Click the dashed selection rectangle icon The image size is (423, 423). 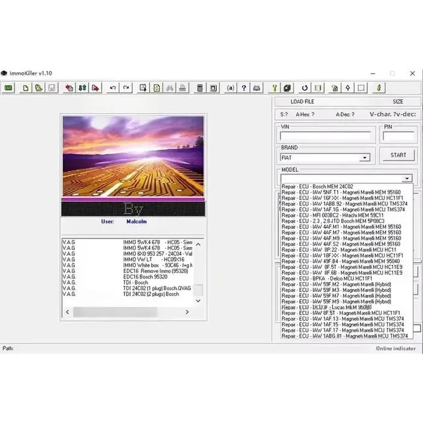point(361,88)
